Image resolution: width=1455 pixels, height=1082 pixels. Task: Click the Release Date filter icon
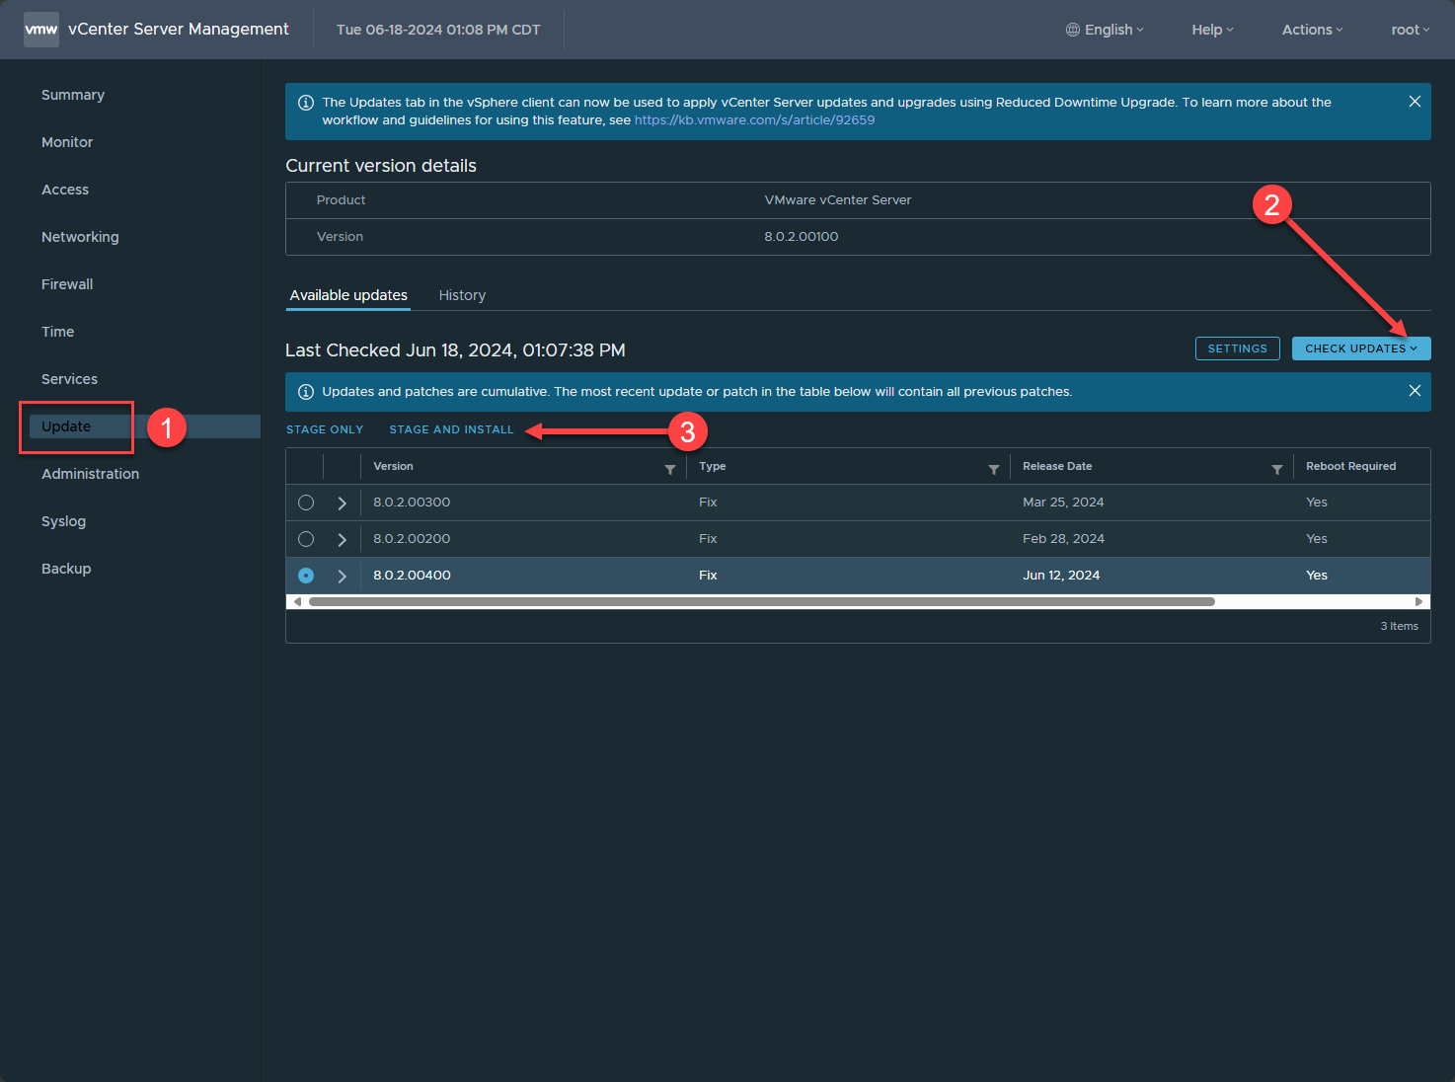1277,469
